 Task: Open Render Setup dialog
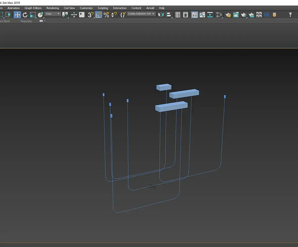pyautogui.click(x=228, y=15)
